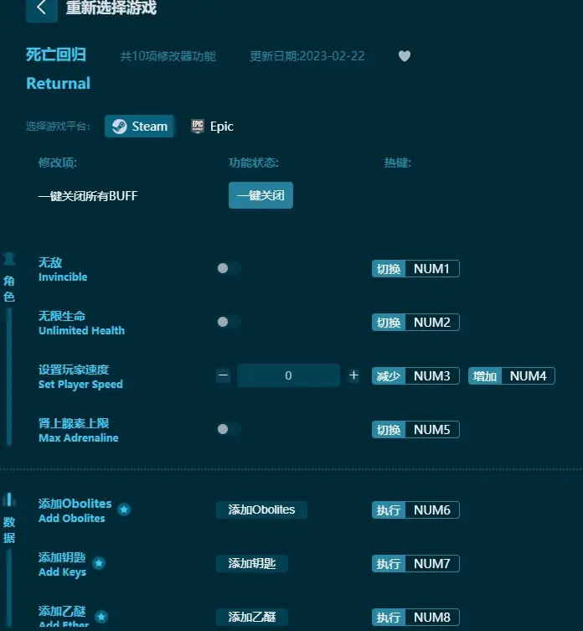
Task: Click the Add Obolites label
Action: click(71, 519)
